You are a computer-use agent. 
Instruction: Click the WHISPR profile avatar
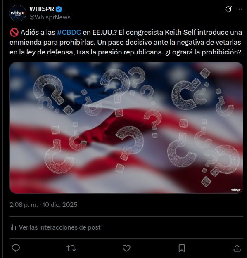[18, 13]
